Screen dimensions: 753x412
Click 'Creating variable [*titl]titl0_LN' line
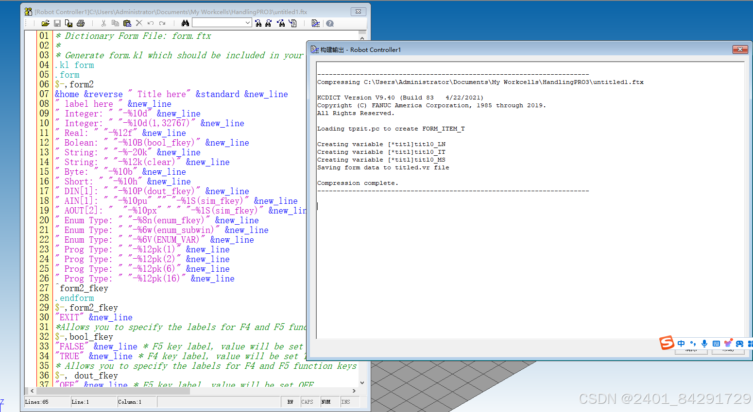381,144
